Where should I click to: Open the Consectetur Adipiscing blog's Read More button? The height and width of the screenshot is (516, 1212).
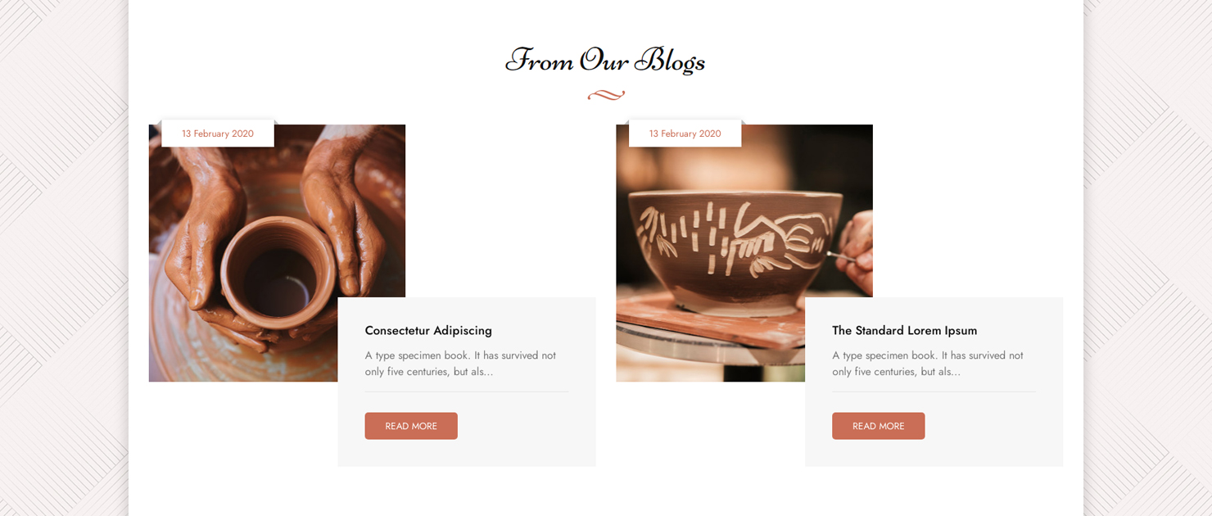click(x=411, y=426)
